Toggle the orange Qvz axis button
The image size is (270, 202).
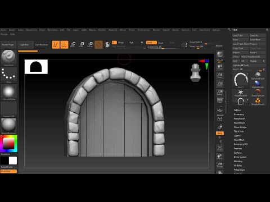coord(220,133)
